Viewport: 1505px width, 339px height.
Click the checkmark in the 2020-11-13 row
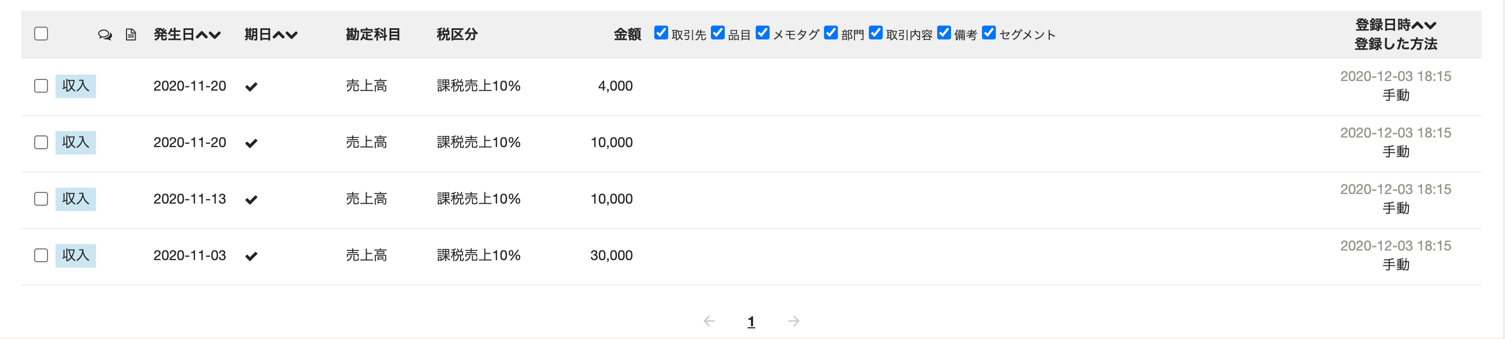coord(251,199)
